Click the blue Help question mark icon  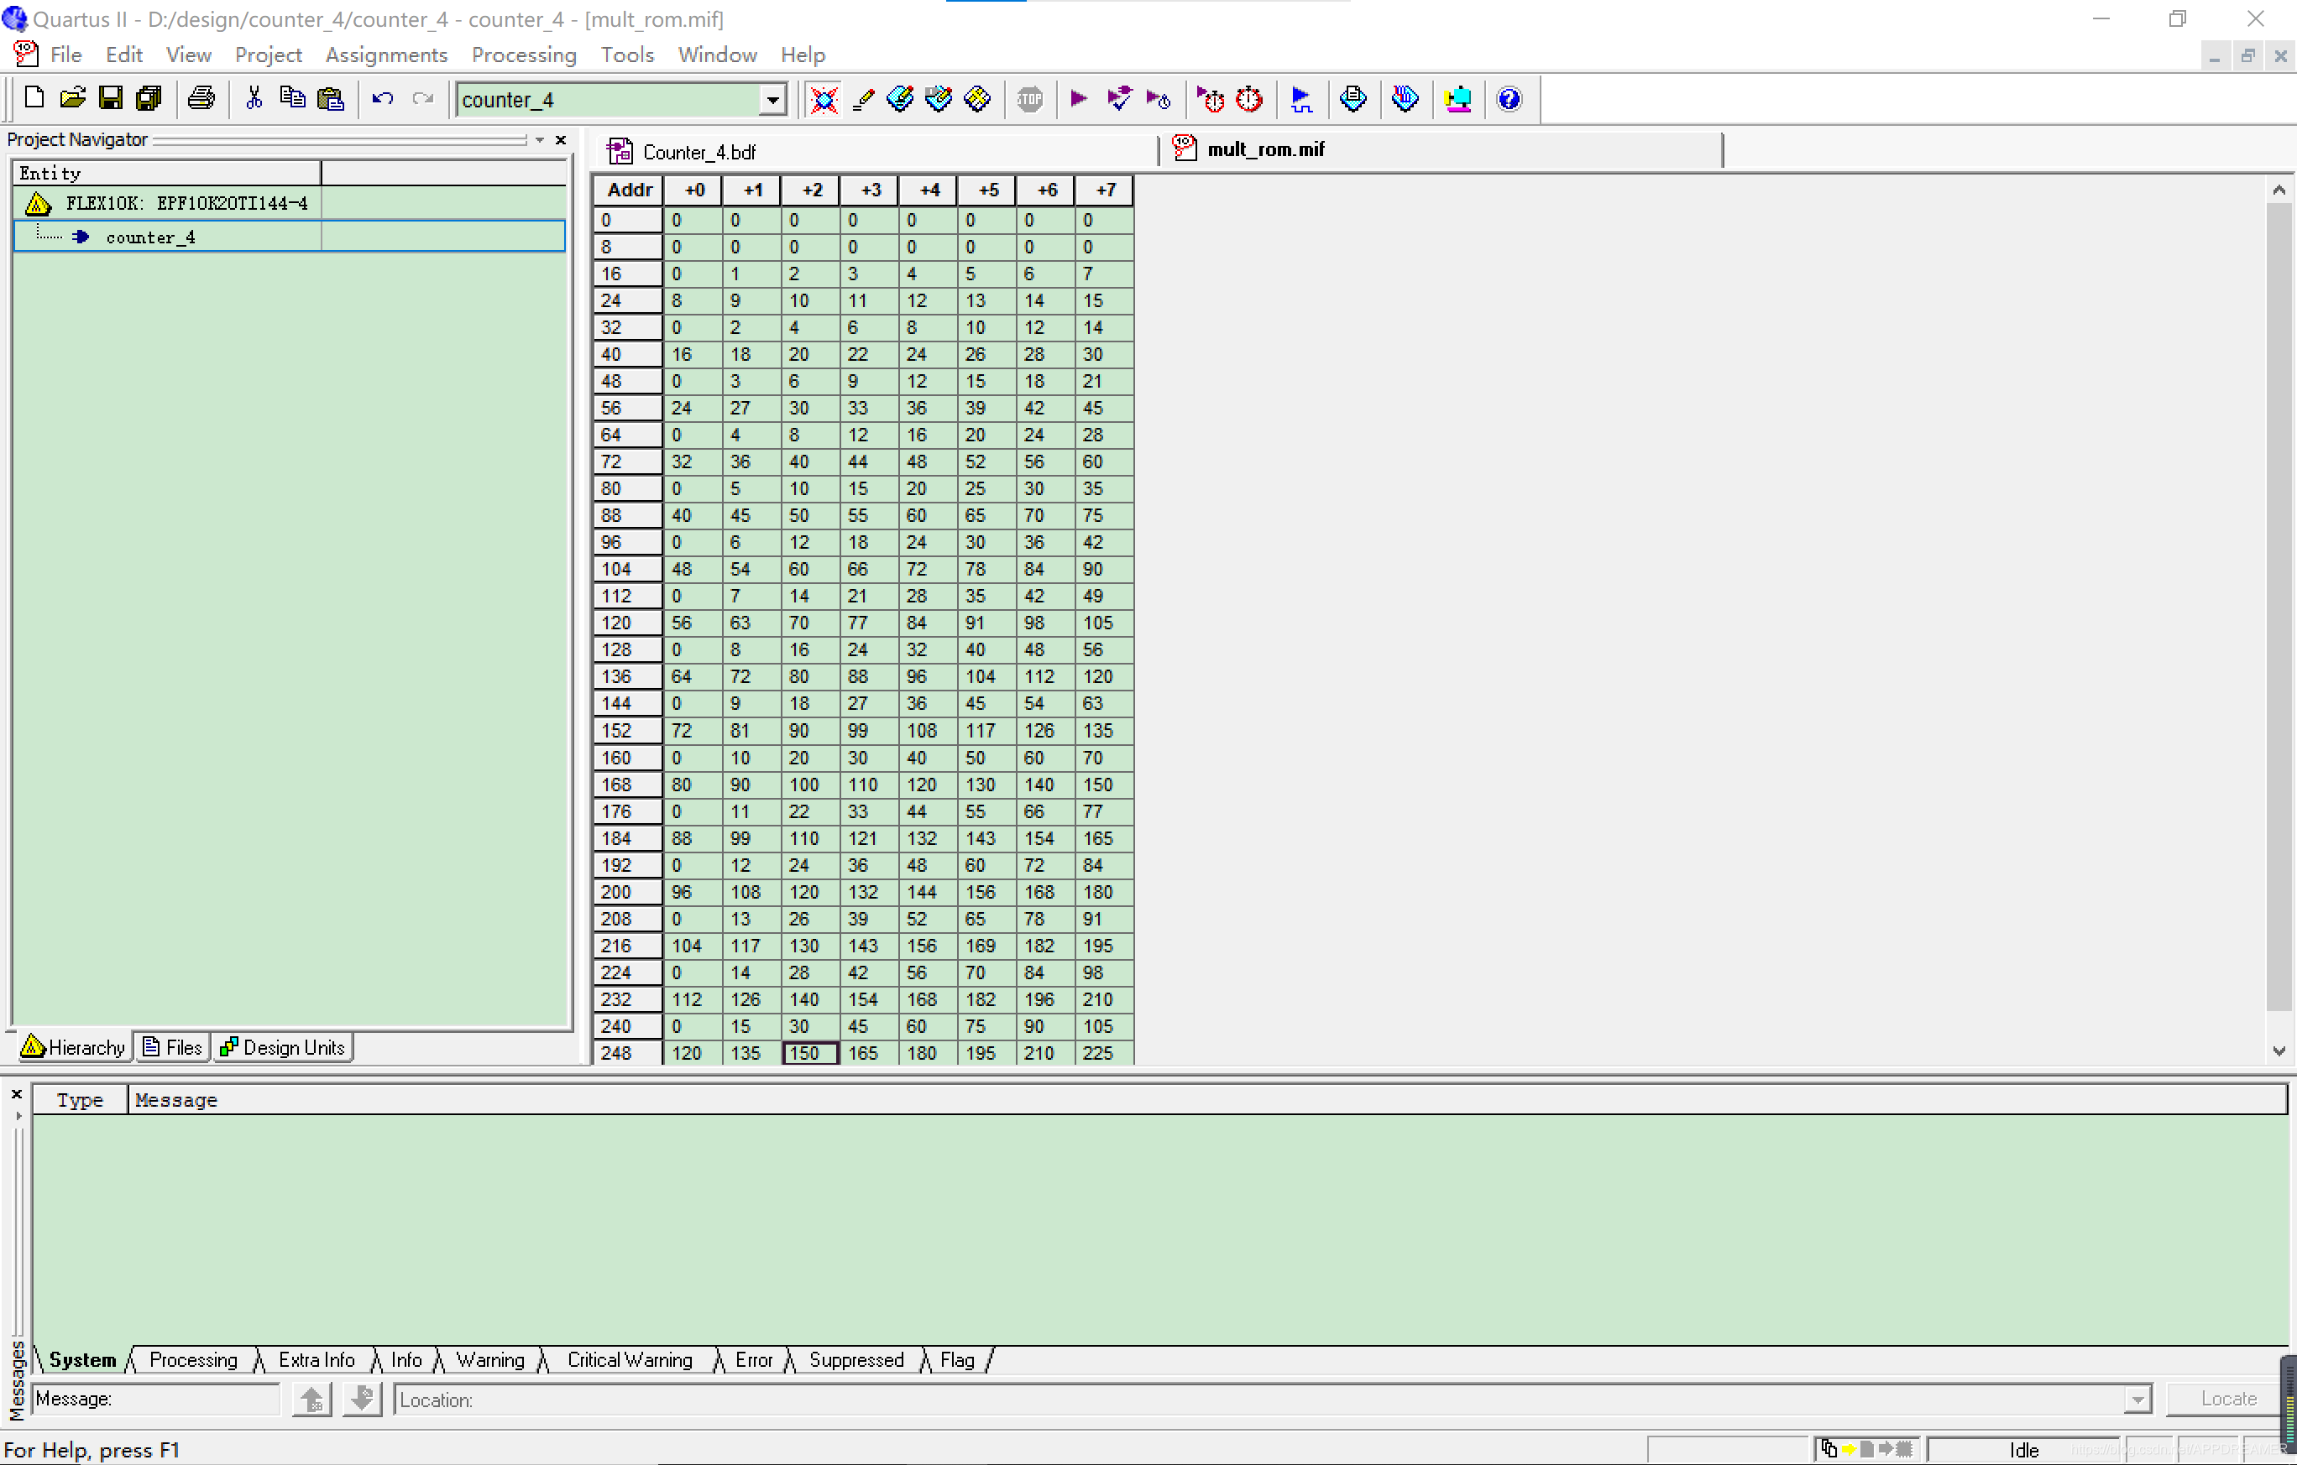pos(1508,98)
